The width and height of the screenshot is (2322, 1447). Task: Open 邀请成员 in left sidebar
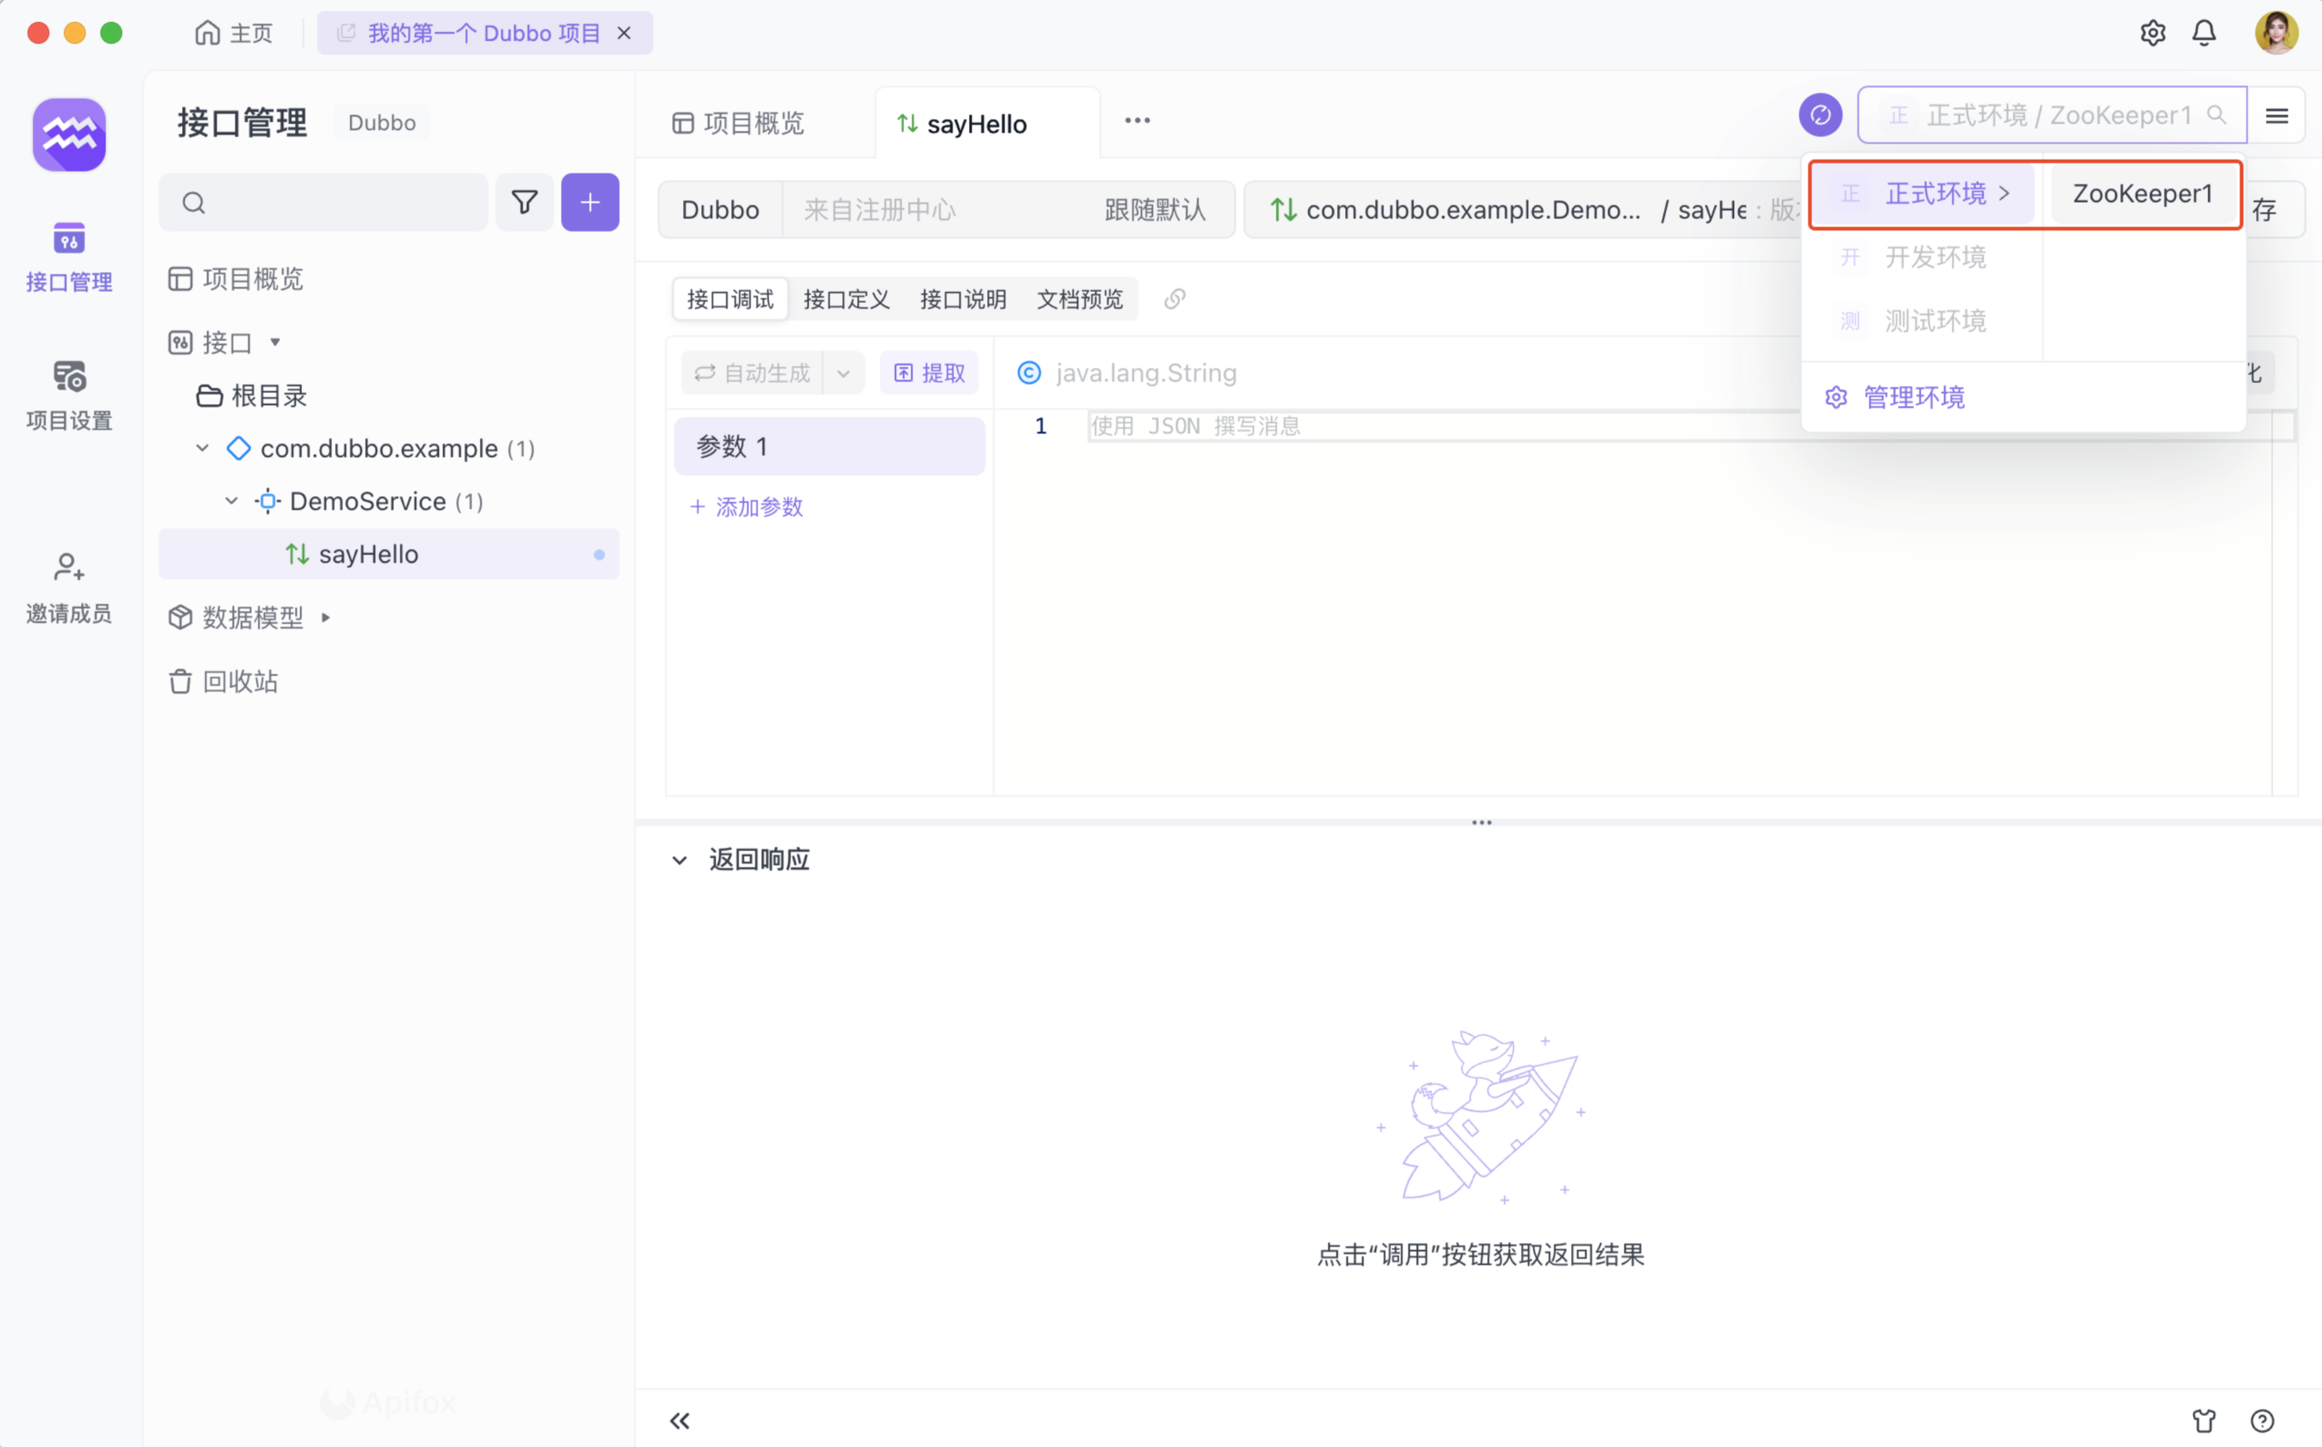click(69, 587)
